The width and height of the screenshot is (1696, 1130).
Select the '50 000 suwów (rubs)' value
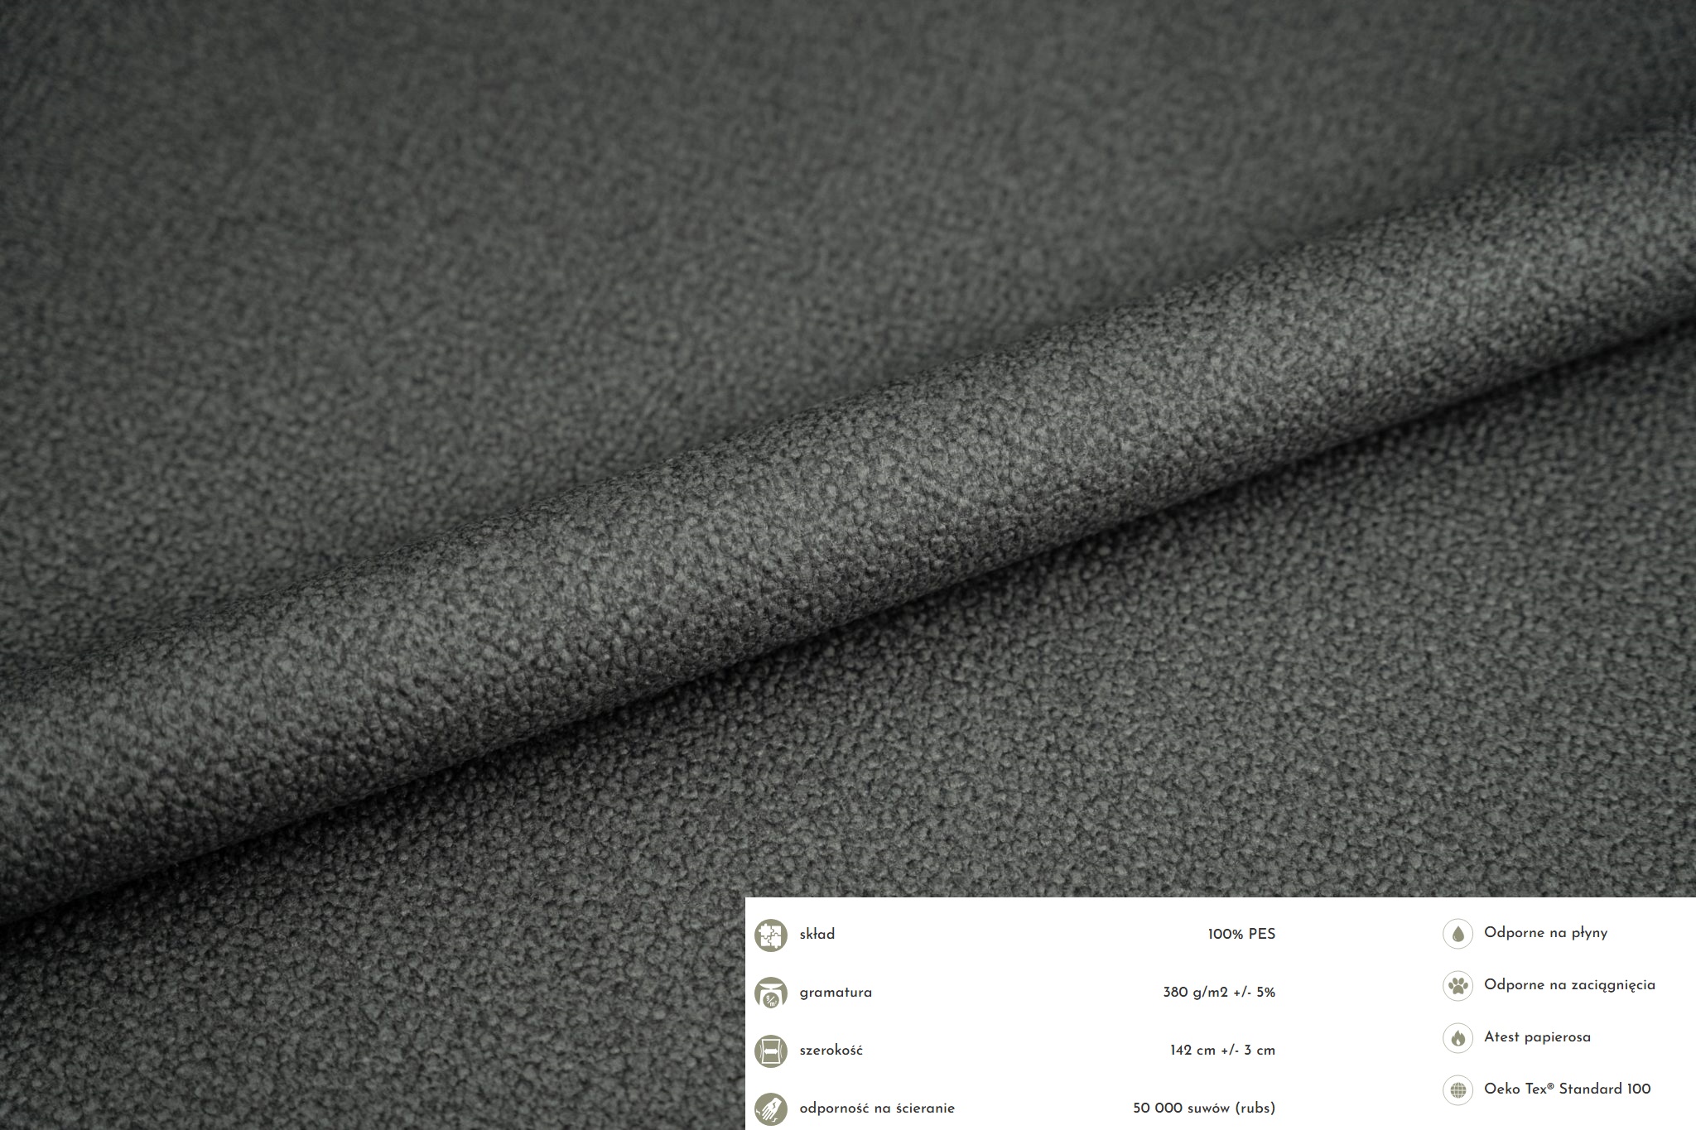tap(1204, 1108)
